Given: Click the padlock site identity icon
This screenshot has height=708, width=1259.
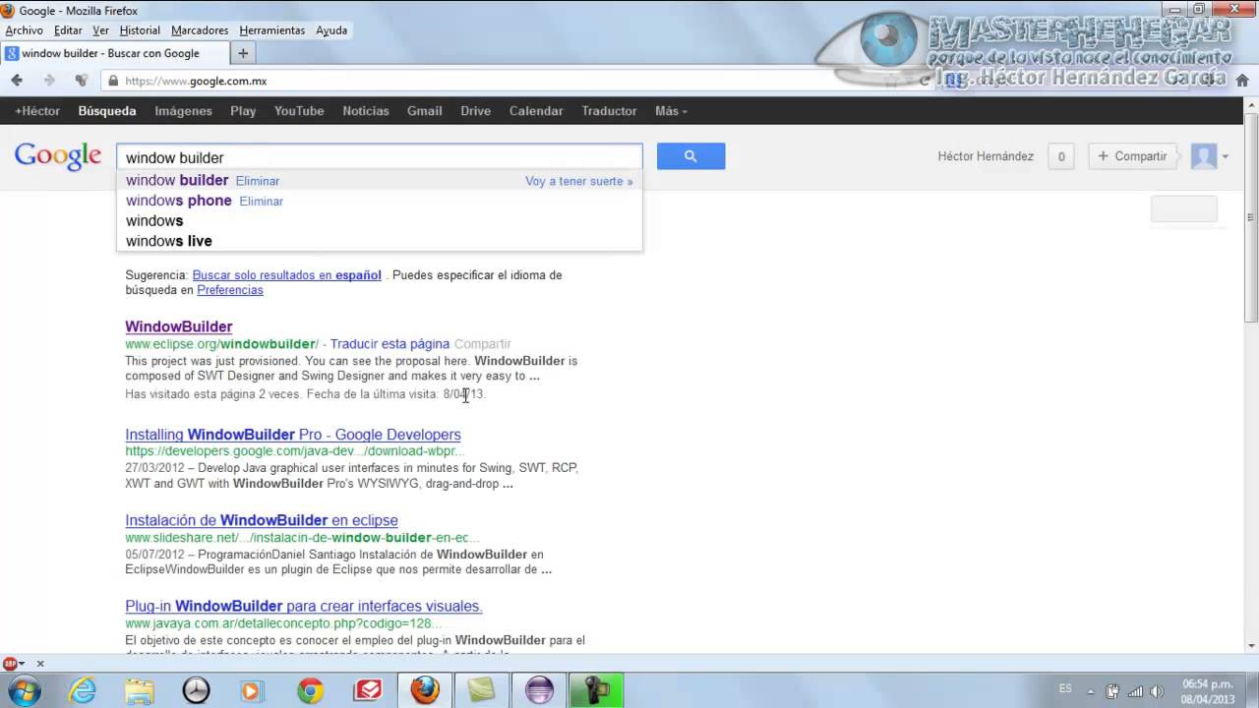Looking at the screenshot, I should pos(114,81).
